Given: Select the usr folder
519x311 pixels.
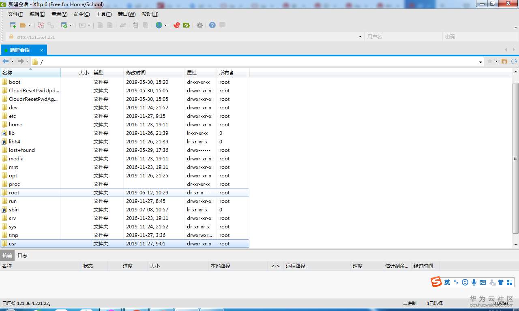Looking at the screenshot, I should 124,243.
